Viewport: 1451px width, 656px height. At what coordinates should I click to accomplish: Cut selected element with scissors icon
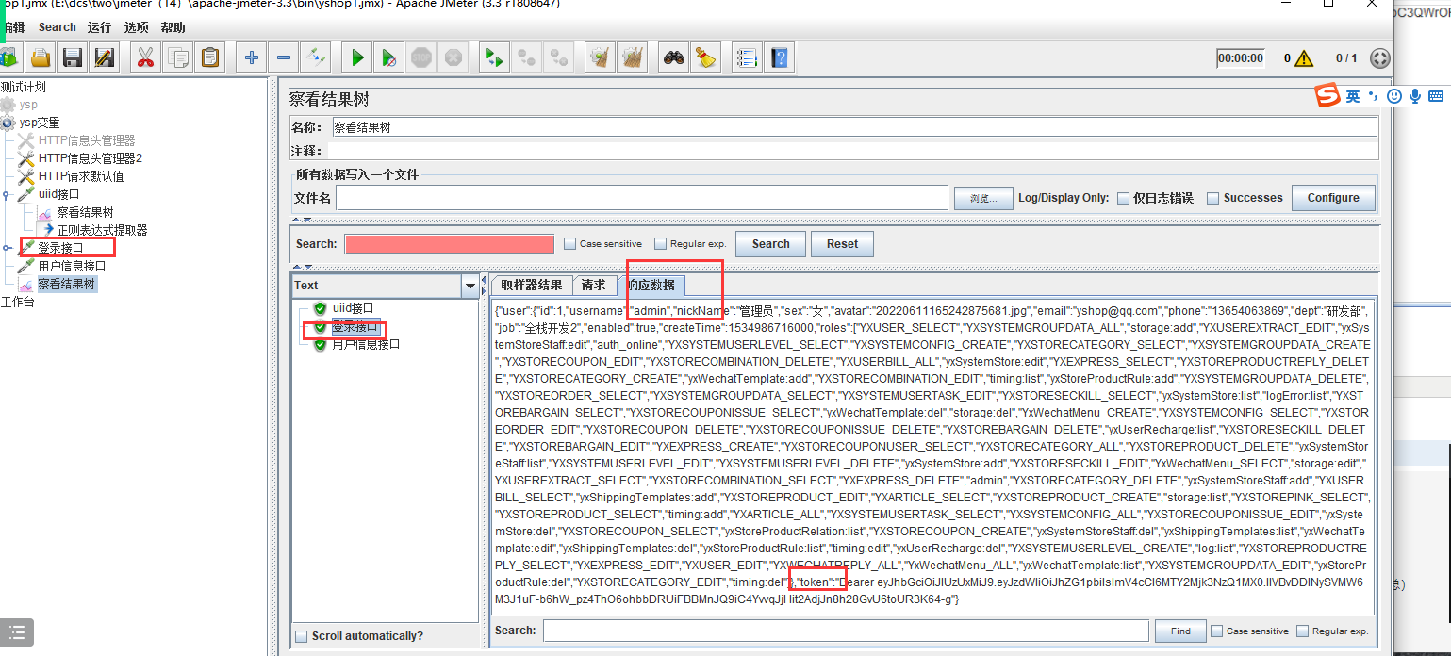145,58
